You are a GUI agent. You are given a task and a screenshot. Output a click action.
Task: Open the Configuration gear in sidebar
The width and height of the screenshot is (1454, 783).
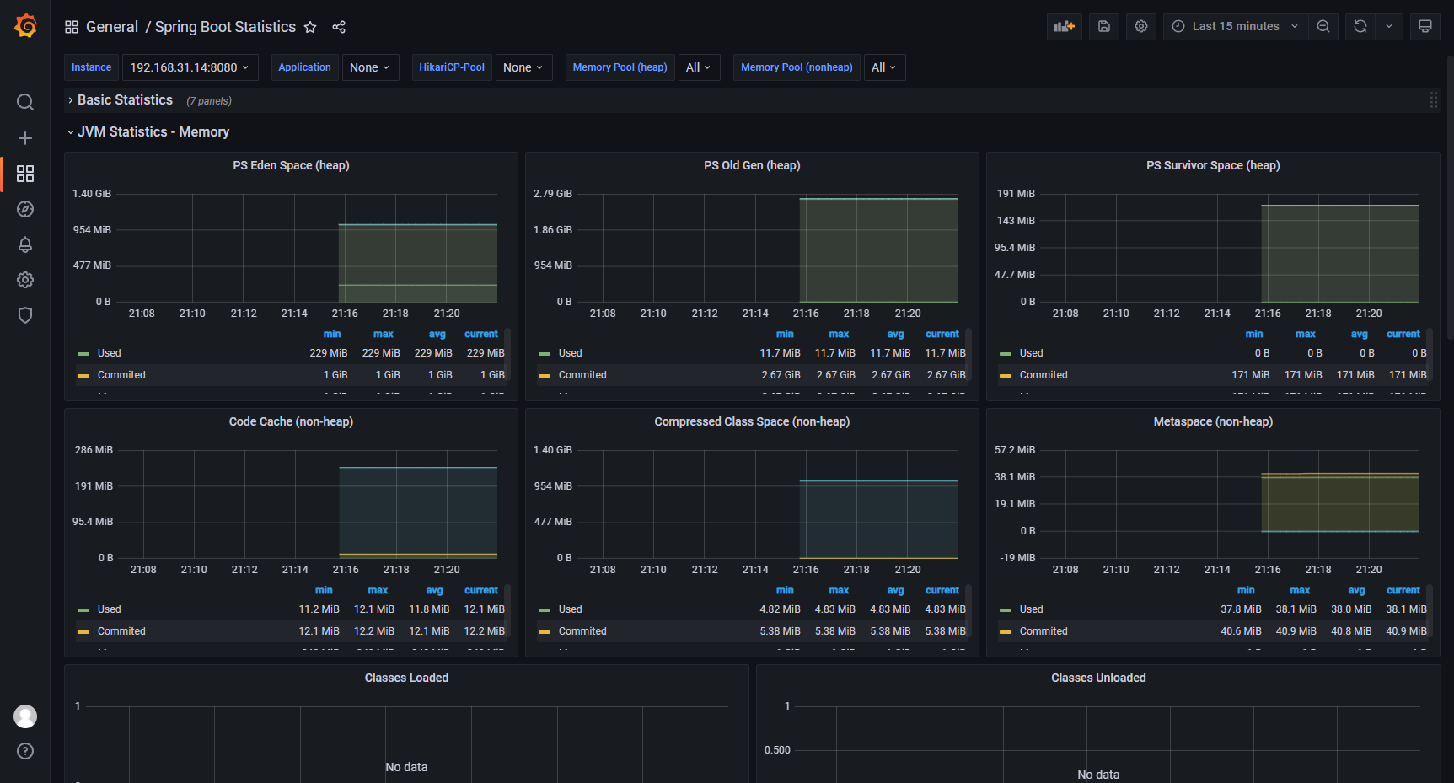click(25, 280)
